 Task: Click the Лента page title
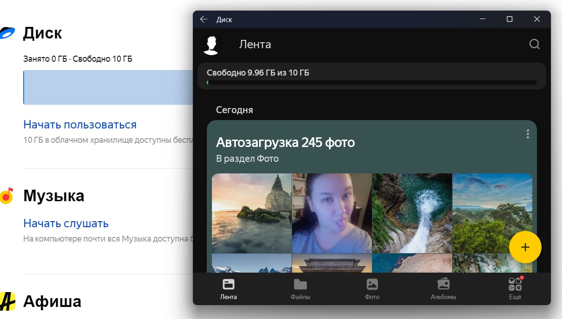click(255, 45)
